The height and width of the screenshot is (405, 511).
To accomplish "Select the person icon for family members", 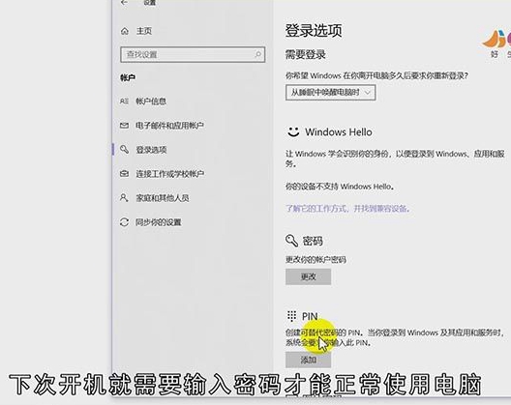I will 124,197.
